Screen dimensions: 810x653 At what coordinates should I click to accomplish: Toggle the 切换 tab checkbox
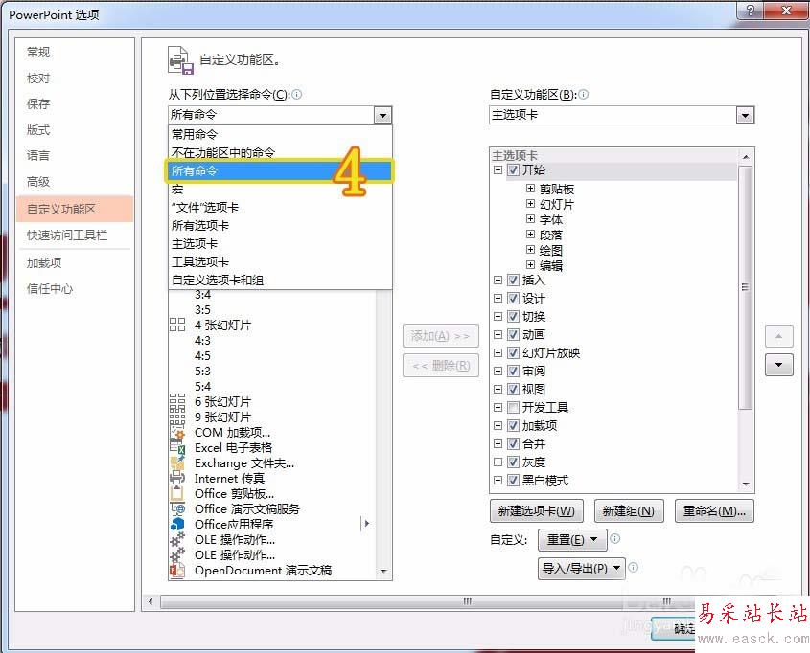(x=513, y=316)
